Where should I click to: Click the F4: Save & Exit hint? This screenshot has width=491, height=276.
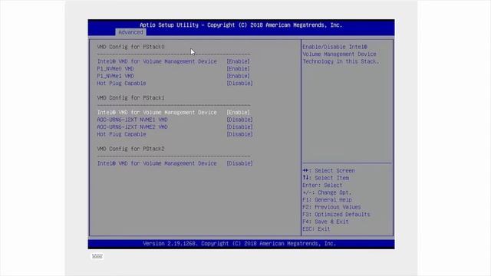coord(325,222)
